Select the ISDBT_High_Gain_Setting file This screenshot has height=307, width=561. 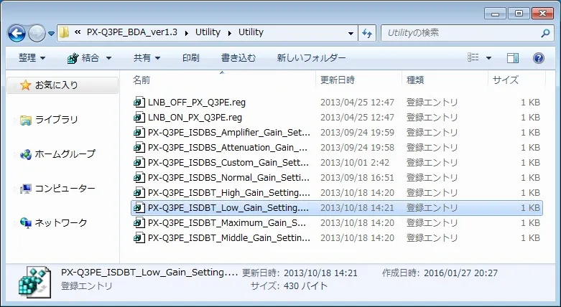(229, 193)
